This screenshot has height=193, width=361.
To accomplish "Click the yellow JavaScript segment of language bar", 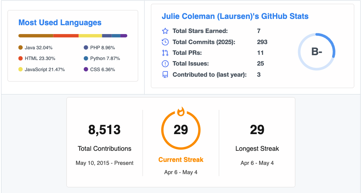I will (90, 36).
